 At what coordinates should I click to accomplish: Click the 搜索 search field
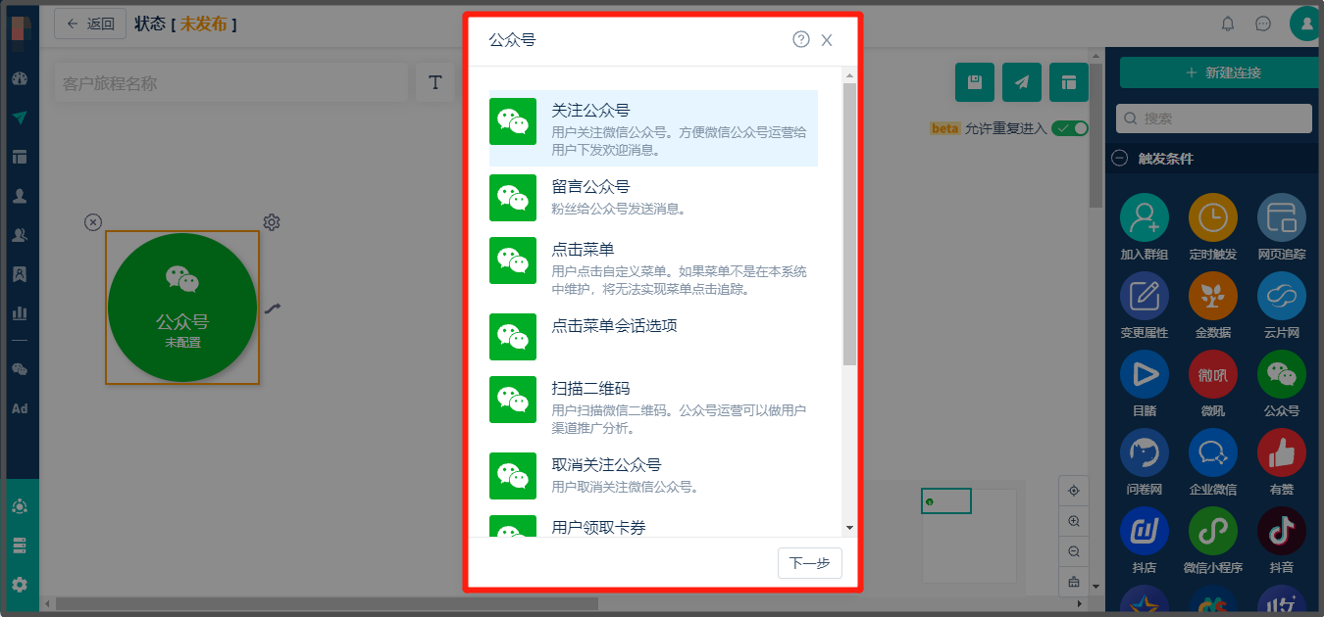[x=1213, y=118]
